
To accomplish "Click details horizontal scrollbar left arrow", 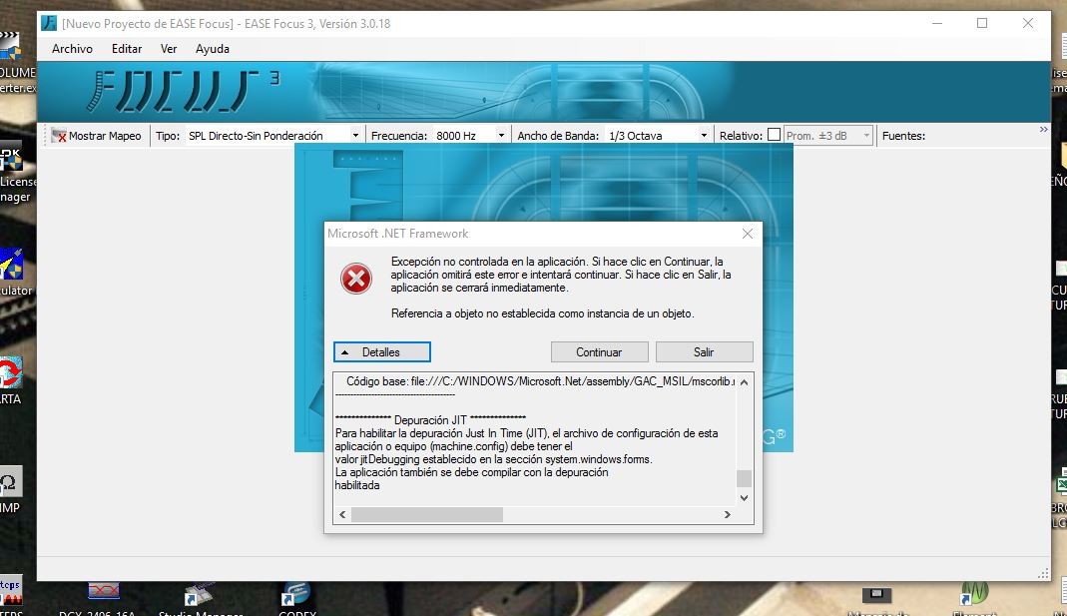I will (342, 514).
